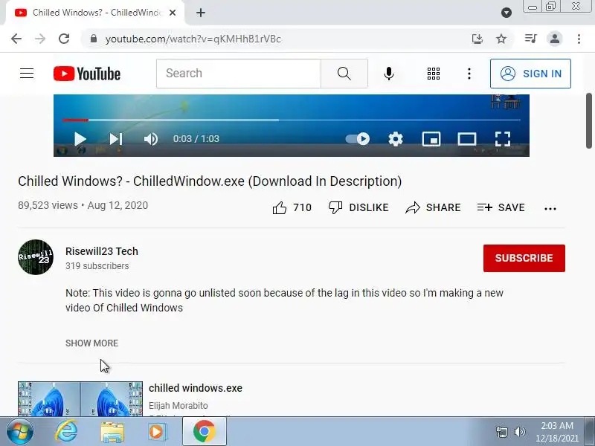Seek on the video progress bar
Screen dimensions: 595x446
[291, 120]
